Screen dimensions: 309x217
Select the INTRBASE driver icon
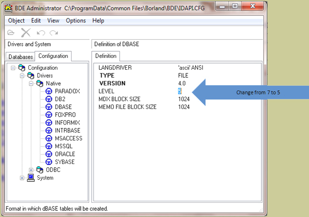coord(49,130)
